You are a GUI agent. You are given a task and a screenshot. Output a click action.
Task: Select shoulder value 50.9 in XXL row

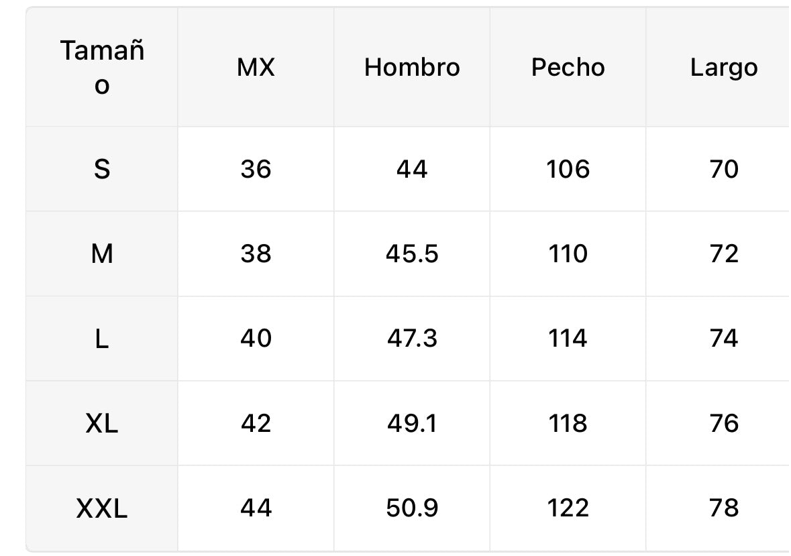412,508
